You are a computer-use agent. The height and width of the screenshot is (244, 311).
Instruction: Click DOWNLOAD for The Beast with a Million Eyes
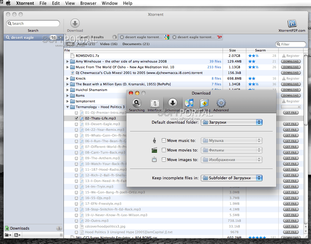coord(291,84)
